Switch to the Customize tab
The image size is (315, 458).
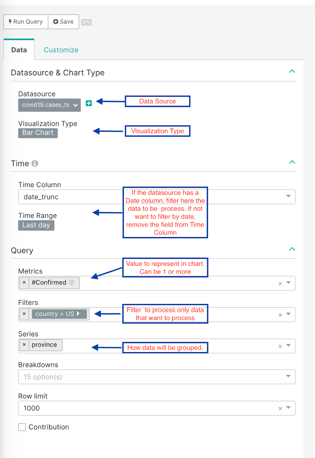[x=61, y=50]
